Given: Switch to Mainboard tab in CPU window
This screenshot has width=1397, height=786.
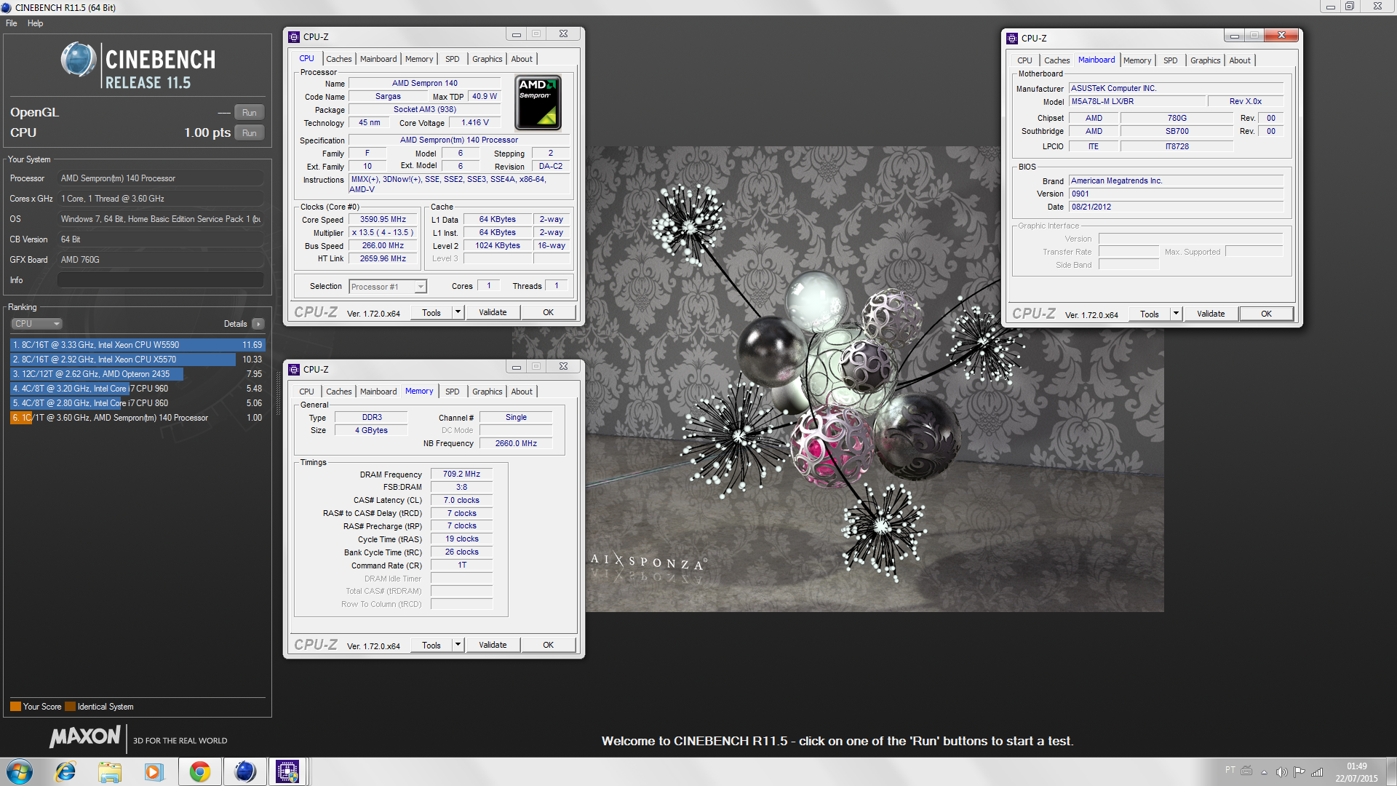Looking at the screenshot, I should [378, 59].
